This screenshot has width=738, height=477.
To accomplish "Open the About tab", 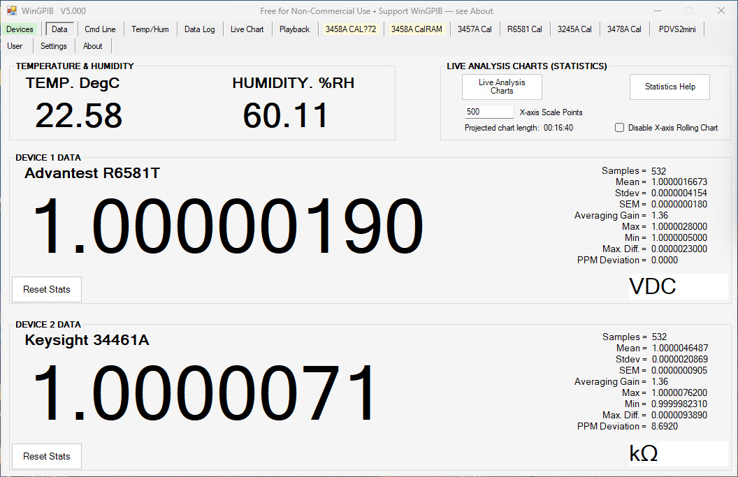I will 93,46.
